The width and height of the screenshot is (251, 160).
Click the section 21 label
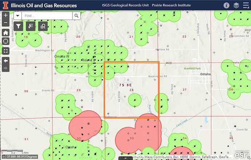[x=131, y=37]
